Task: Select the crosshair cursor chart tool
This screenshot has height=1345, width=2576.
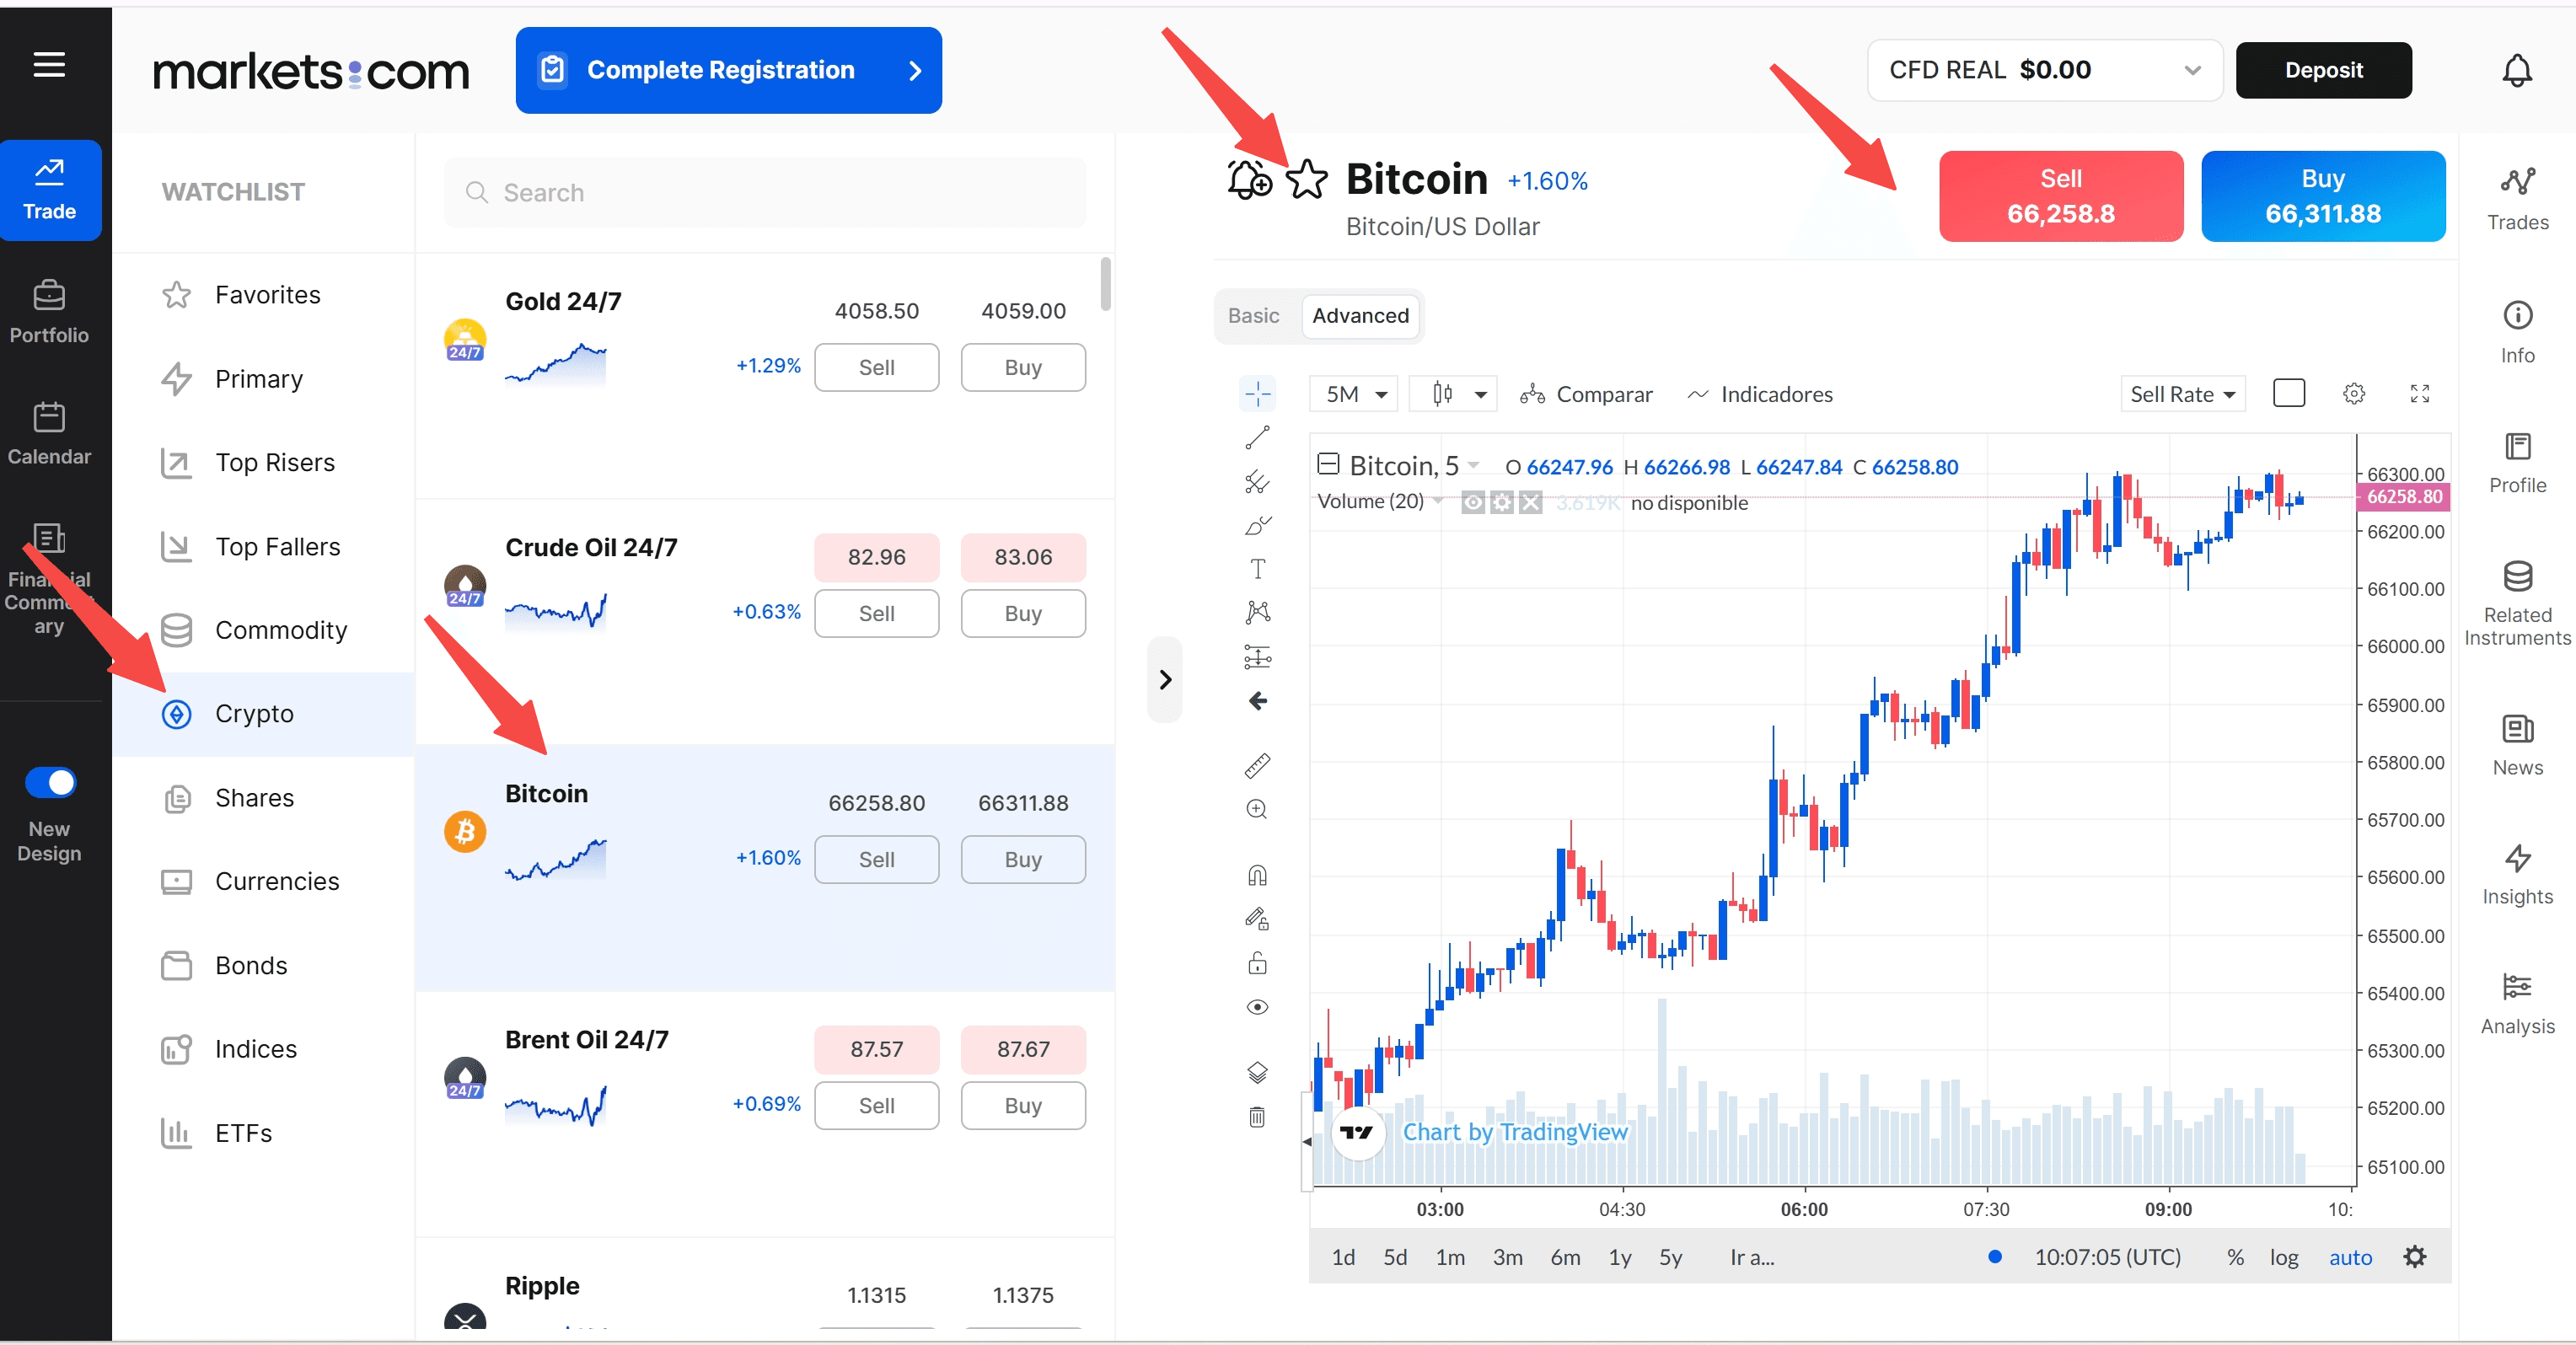Action: point(1257,393)
